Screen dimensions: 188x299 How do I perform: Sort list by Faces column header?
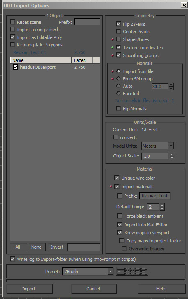[82, 60]
